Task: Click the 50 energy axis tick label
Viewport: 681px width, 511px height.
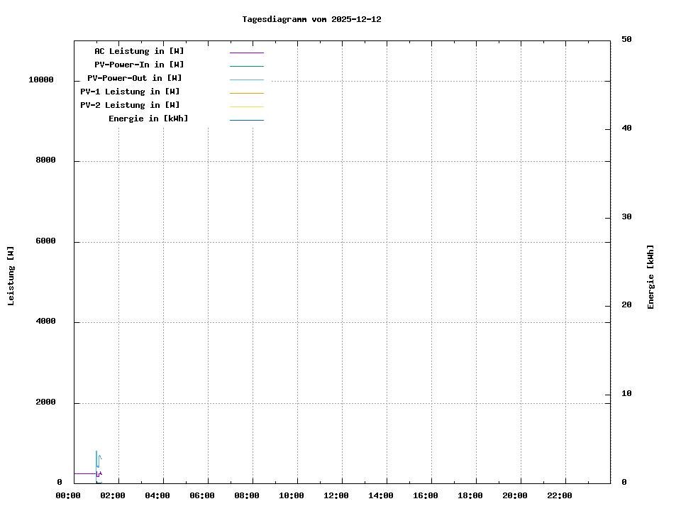Action: [626, 40]
